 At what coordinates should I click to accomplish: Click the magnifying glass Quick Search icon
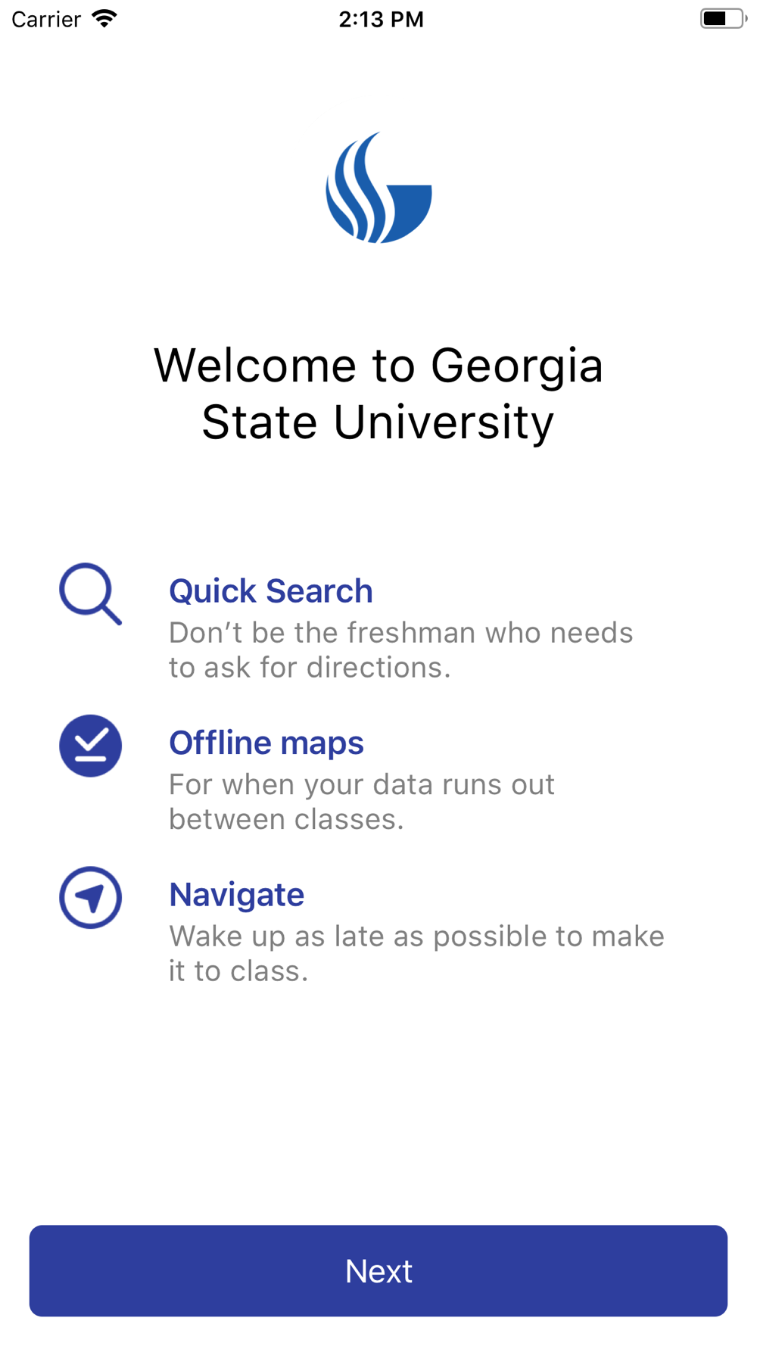(x=90, y=594)
